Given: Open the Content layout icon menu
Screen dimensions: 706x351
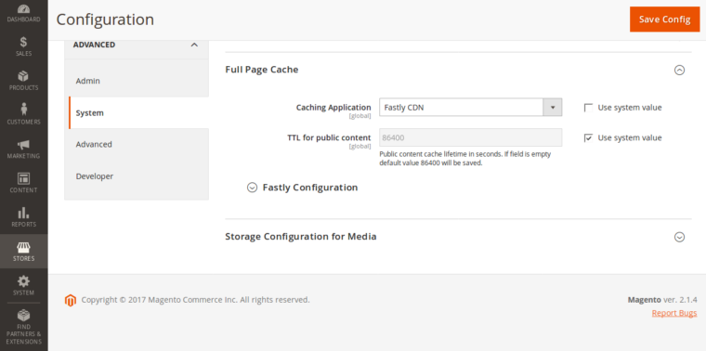Looking at the screenshot, I should (23, 183).
